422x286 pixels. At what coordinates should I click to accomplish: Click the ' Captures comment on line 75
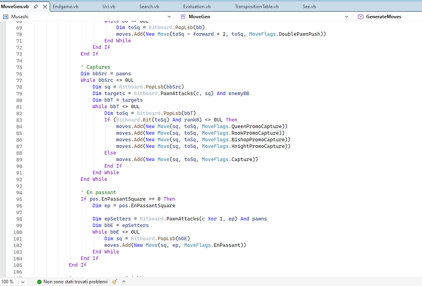[95, 67]
